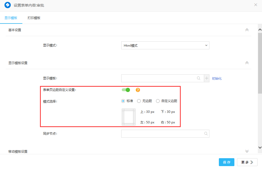This screenshot has width=262, height=169.
Task: Expand the 移动模板设置 section
Action: point(247,151)
